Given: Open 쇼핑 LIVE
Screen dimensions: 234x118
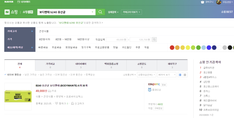Looking at the screenshot, I should pyautogui.click(x=28, y=12).
